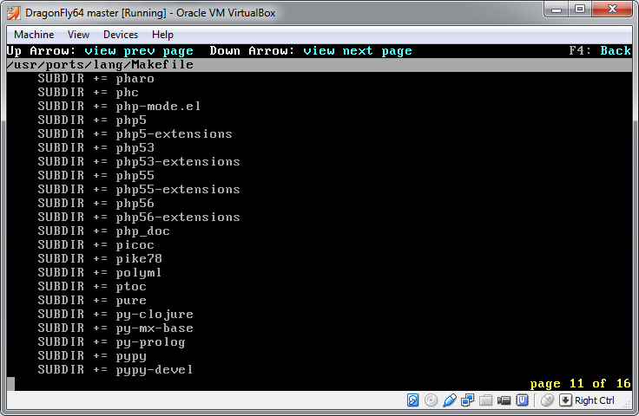
Task: Click the pypy-devel SUBDIR line
Action: tap(115, 370)
